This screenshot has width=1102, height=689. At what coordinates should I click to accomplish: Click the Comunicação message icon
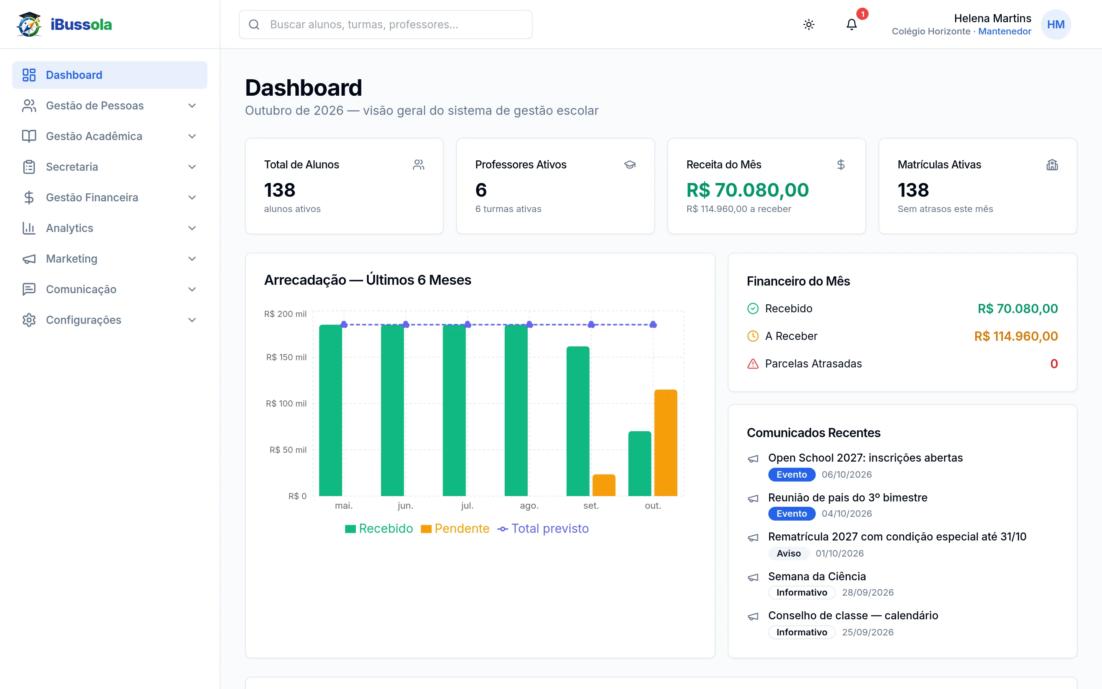coord(29,289)
